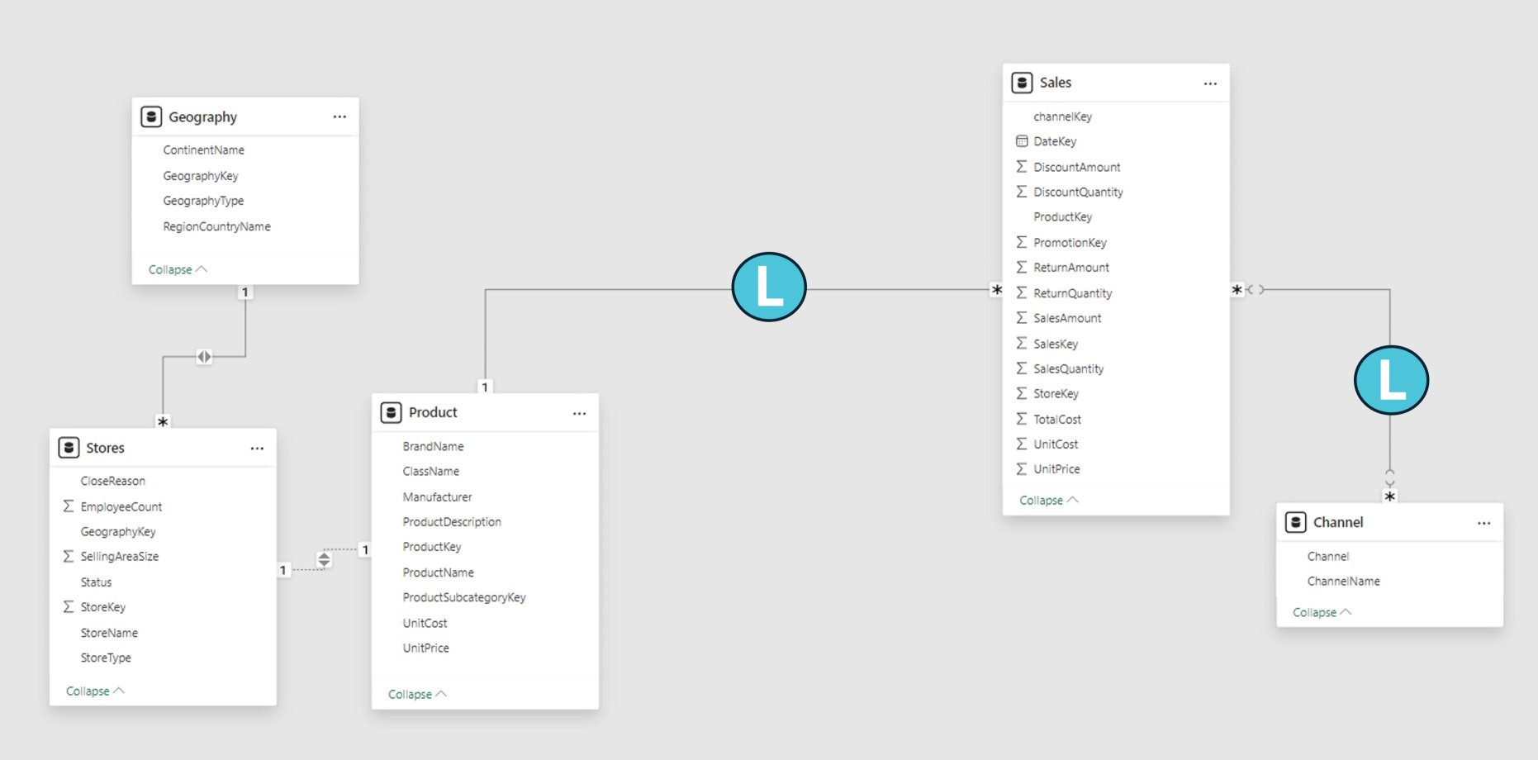1538x760 pixels.
Task: Collapse the Geography table card
Action: pos(178,269)
